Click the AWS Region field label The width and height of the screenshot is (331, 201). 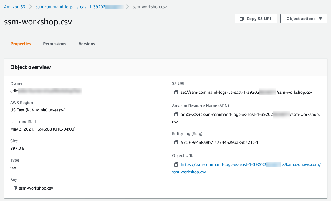pos(21,103)
